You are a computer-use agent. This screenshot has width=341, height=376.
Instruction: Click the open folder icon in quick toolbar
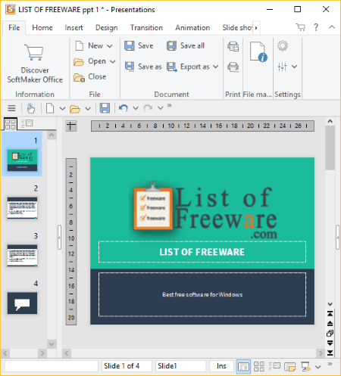75,109
